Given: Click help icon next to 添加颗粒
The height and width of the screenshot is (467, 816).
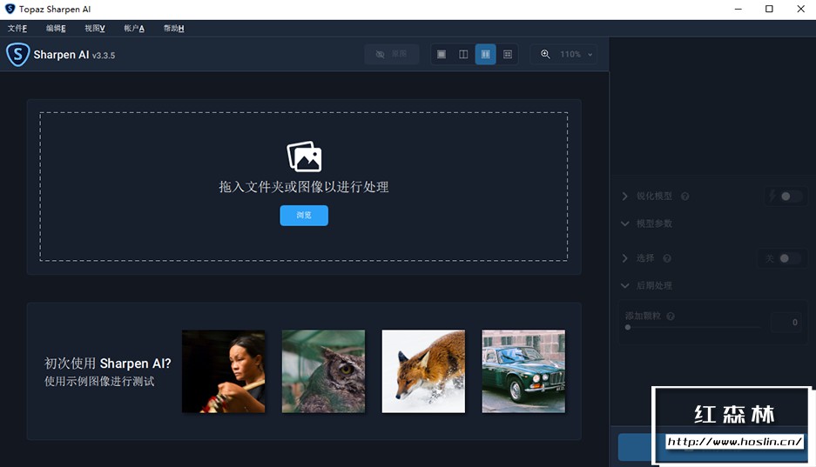Looking at the screenshot, I should pos(671,316).
